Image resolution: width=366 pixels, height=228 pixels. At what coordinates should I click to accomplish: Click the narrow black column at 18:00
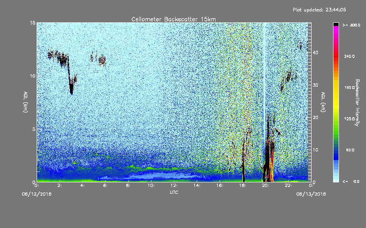[243, 163]
